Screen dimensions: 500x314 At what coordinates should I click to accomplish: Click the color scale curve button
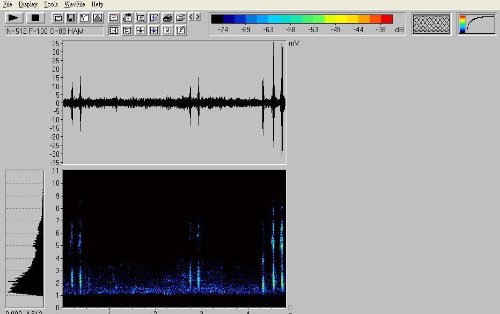[477, 24]
